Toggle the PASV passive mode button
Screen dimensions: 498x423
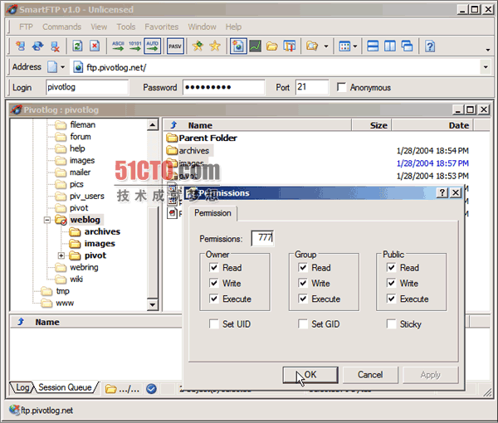click(175, 46)
